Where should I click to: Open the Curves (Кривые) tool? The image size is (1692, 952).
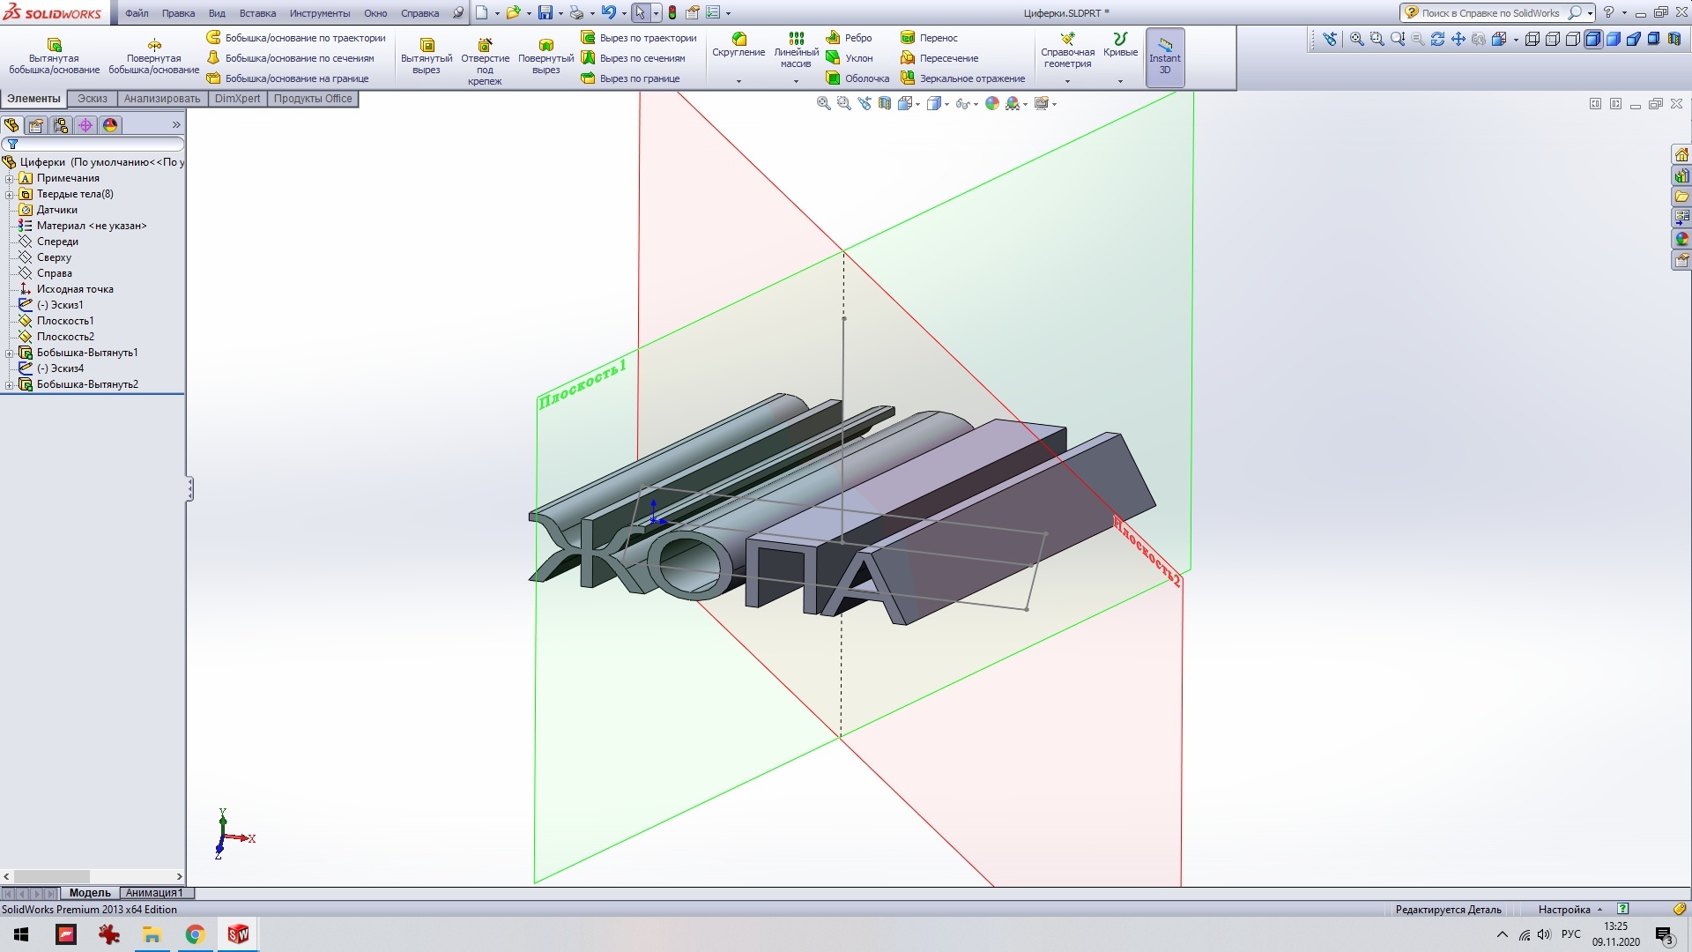pos(1120,45)
